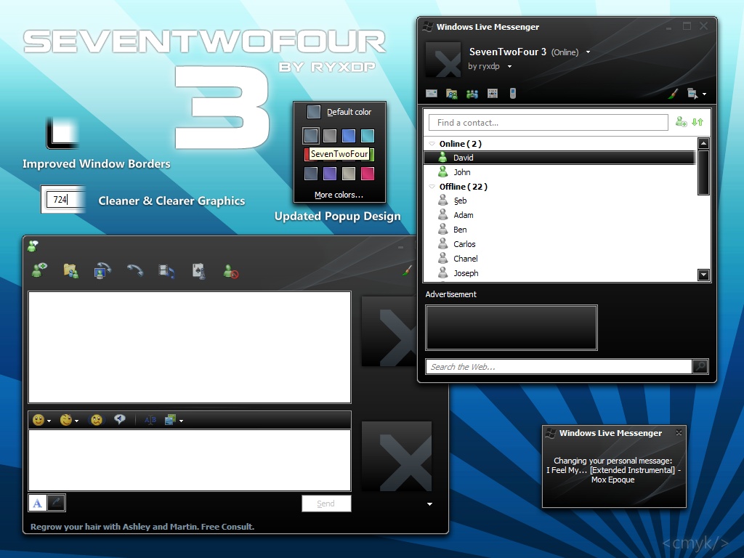Click the Search the Web field
Screen dimensions: 744x558
pos(559,367)
